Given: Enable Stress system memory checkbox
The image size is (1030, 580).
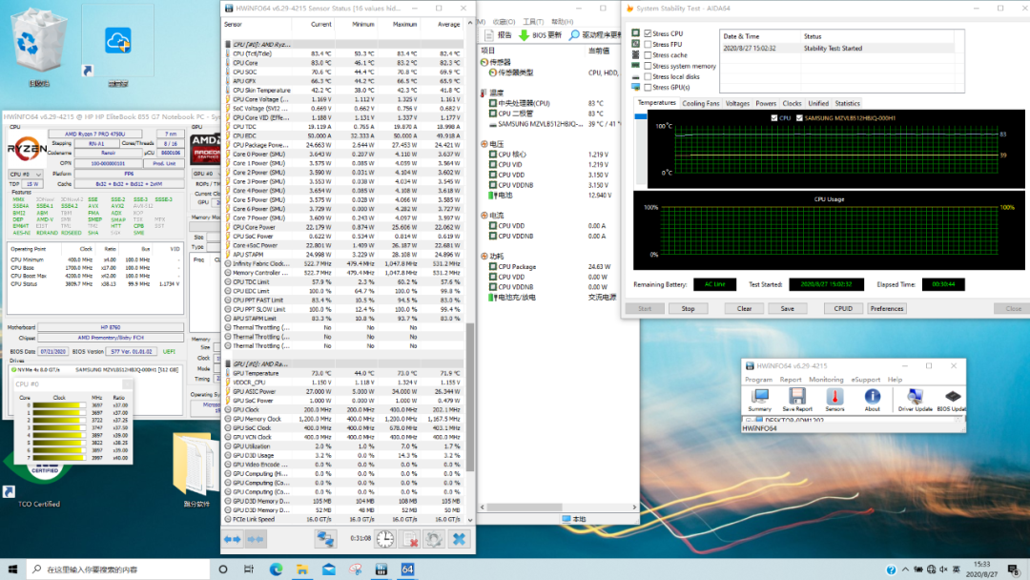Looking at the screenshot, I should click(x=649, y=66).
